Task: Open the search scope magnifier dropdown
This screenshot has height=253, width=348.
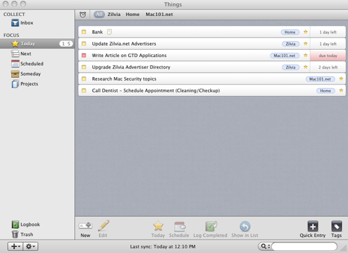Action: (265, 246)
